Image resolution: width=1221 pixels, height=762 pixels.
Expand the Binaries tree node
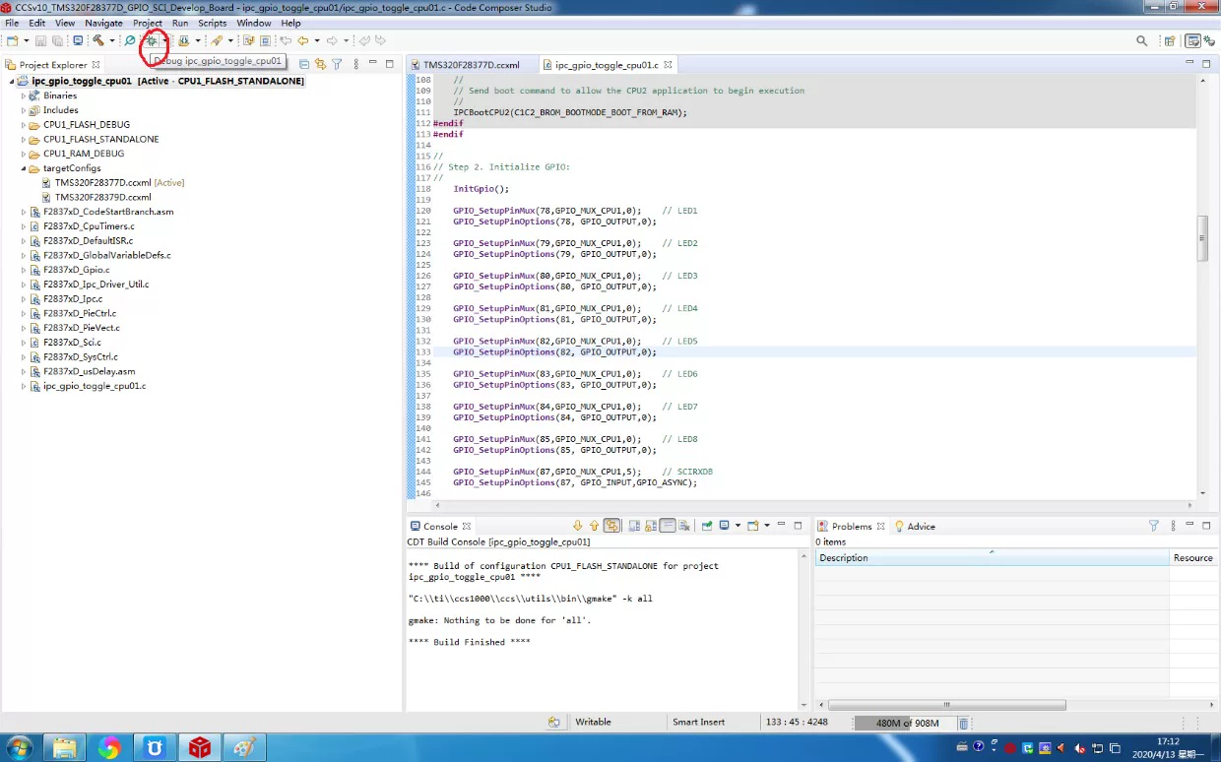pyautogui.click(x=24, y=95)
